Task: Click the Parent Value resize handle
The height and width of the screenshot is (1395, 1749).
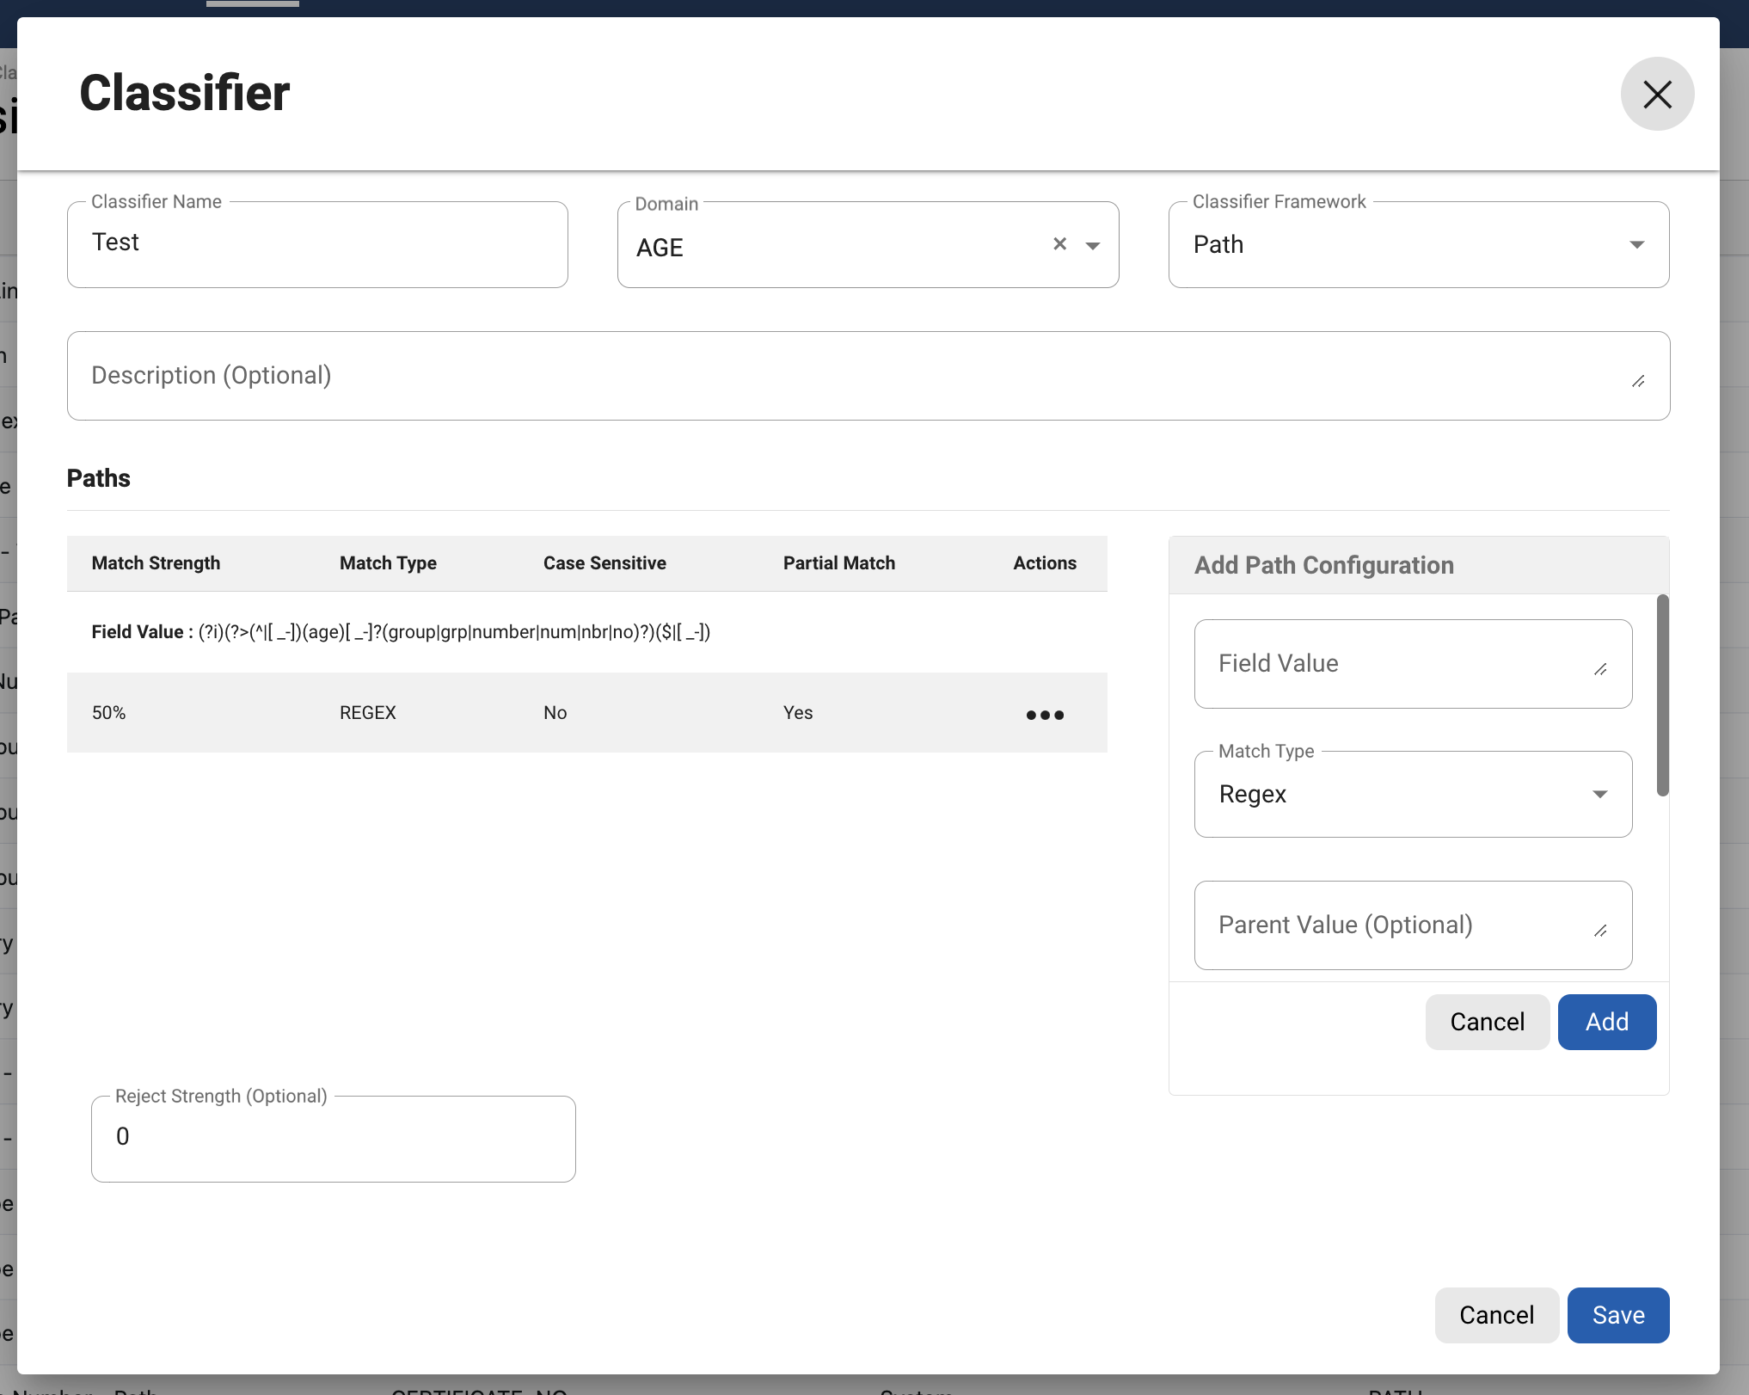Action: pyautogui.click(x=1600, y=931)
